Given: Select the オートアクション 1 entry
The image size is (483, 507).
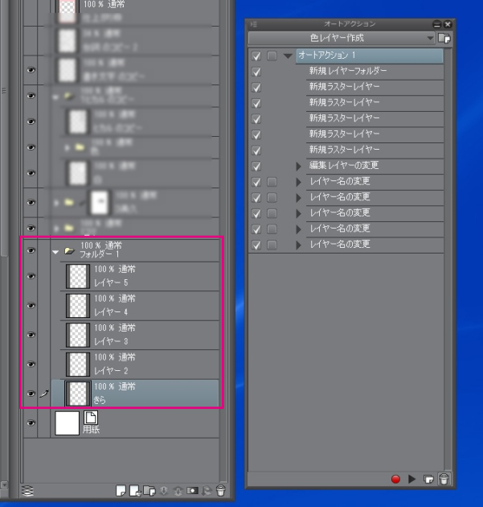Looking at the screenshot, I should [x=370, y=56].
